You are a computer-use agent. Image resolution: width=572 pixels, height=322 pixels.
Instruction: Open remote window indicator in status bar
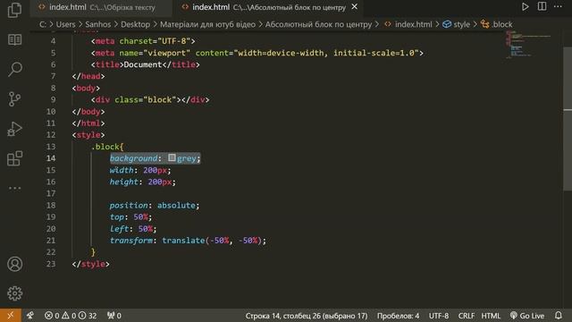coord(10,316)
